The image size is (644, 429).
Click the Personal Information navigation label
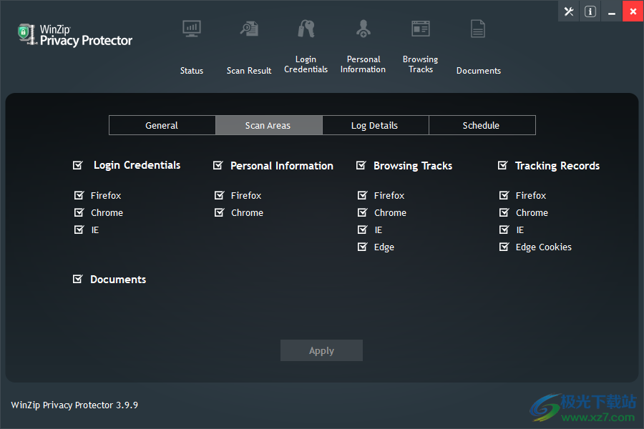click(x=363, y=64)
